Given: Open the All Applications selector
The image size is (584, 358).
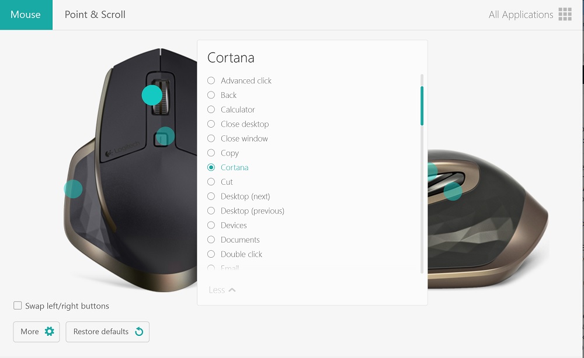Looking at the screenshot, I should [x=530, y=15].
